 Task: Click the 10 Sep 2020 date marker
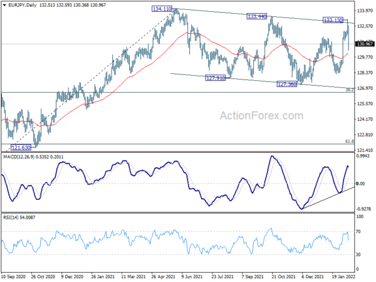13,277
